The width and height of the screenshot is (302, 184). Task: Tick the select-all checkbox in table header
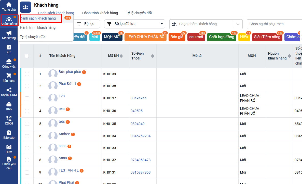click(27, 56)
